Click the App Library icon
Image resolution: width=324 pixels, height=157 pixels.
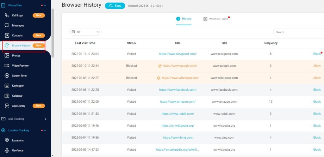coord(7,106)
